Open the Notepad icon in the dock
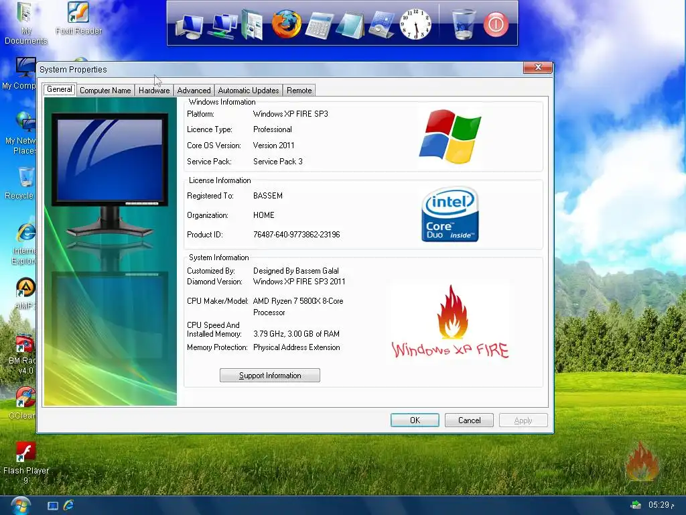The height and width of the screenshot is (515, 686). click(350, 25)
